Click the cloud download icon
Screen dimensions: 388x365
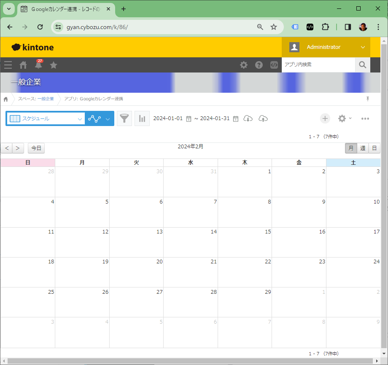(248, 118)
